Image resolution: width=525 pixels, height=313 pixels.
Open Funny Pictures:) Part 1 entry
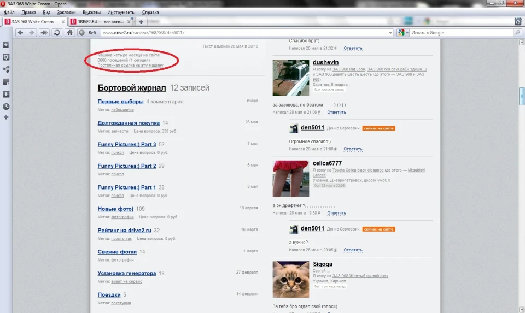coord(127,187)
